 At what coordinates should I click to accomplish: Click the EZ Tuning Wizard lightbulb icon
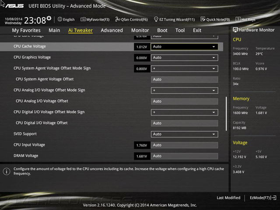[156, 19]
